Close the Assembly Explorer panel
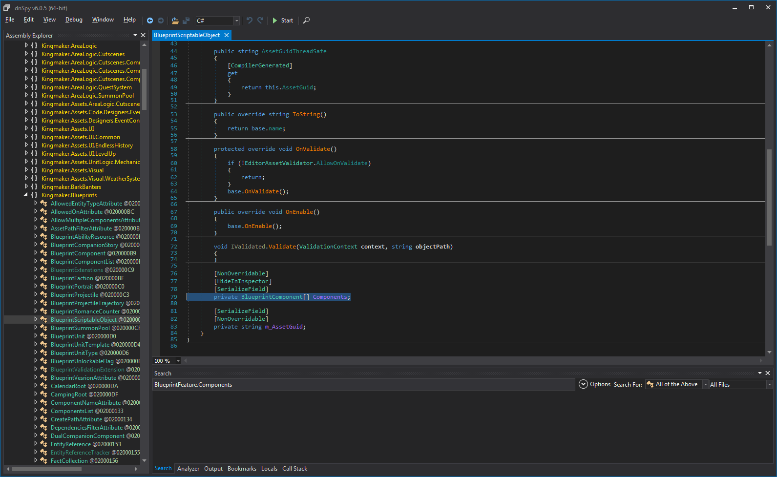 (x=143, y=35)
